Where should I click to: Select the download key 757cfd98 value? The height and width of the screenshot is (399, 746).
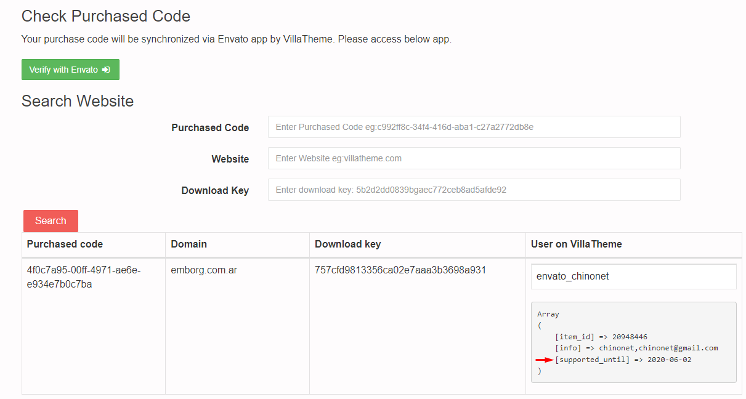(x=400, y=270)
